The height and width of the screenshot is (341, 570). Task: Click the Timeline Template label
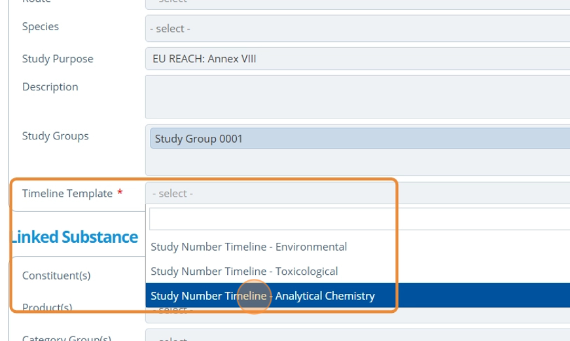[67, 194]
